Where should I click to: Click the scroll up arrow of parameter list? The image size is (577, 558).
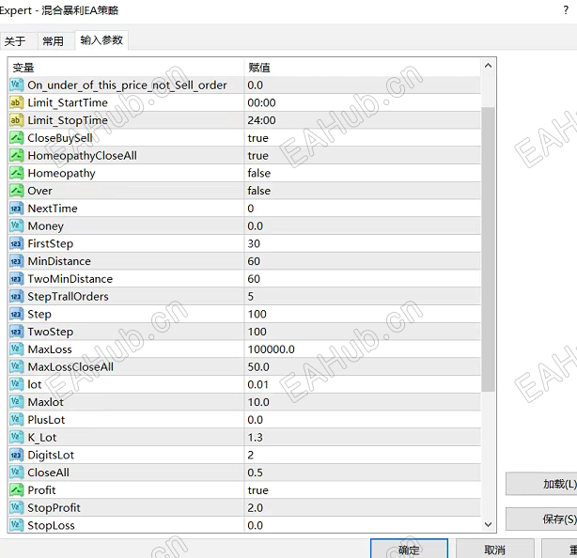489,66
